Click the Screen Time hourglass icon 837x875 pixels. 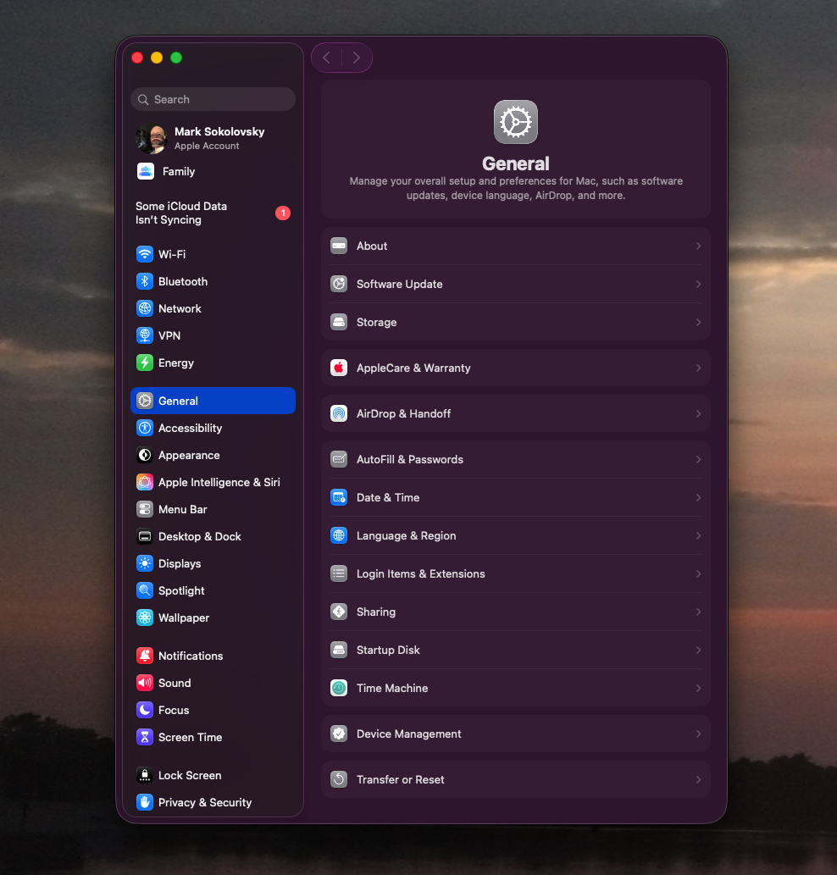coord(145,737)
